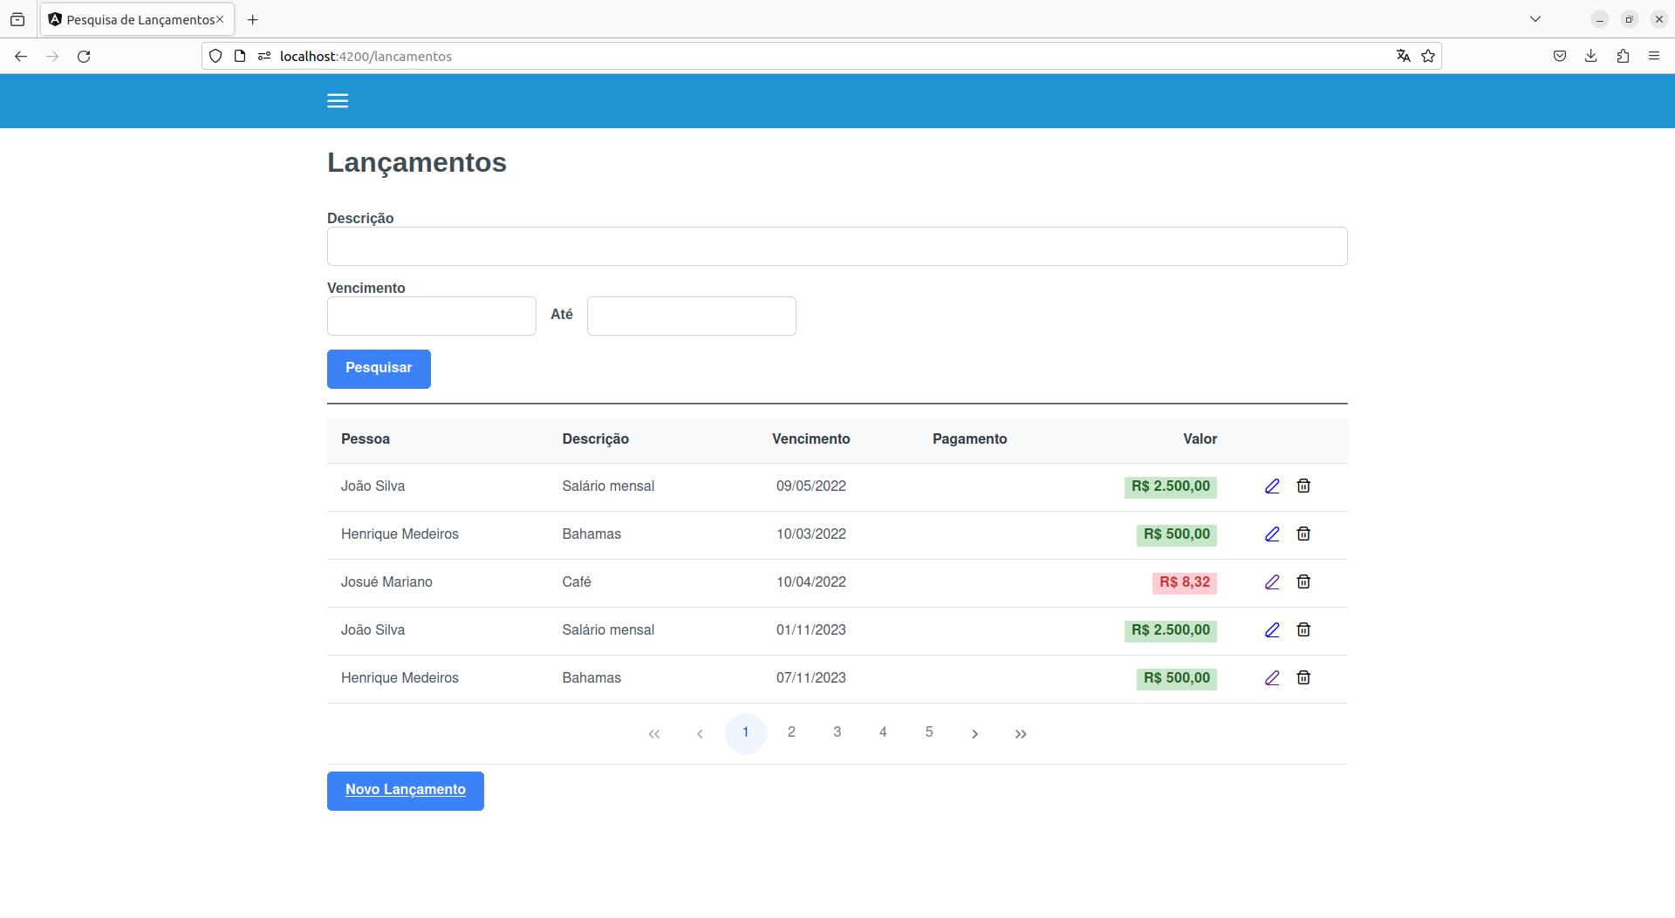Go to next page of results
The image size is (1675, 918).
pos(975,734)
